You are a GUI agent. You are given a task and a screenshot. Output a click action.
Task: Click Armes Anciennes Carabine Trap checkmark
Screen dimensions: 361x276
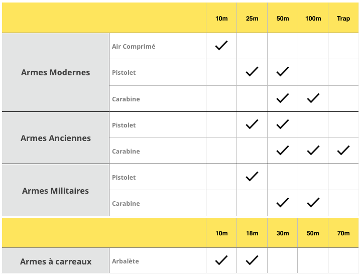coord(343,150)
